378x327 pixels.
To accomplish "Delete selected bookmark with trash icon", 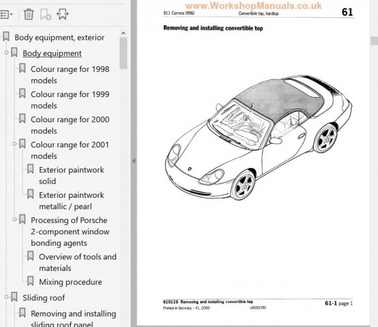I will point(29,14).
